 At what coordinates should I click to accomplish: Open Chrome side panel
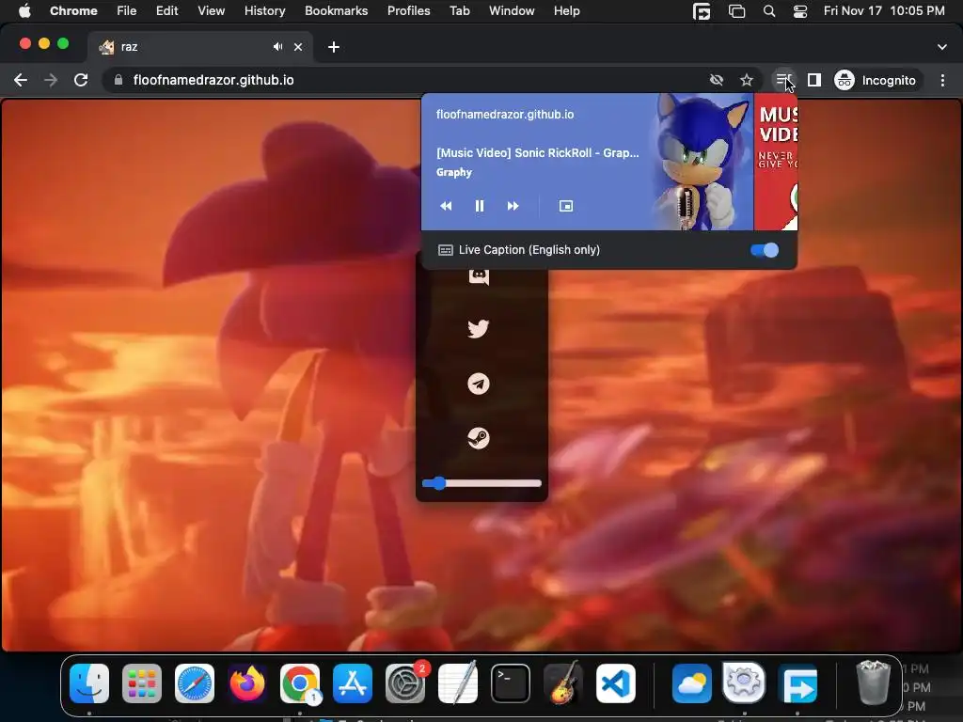click(x=814, y=80)
